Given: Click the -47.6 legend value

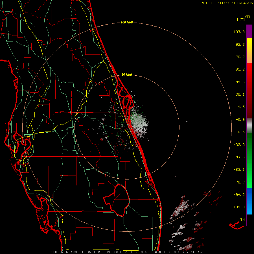Looking at the screenshot, I should coord(239,157).
